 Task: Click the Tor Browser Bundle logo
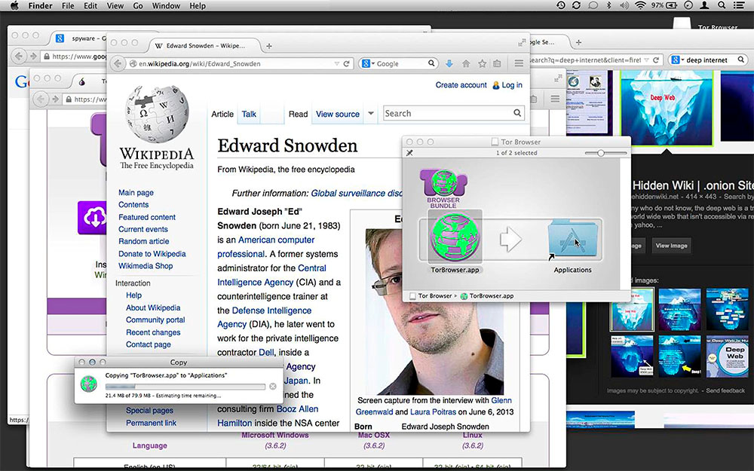443,188
